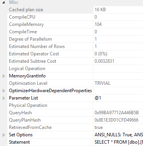143x146 pixels.
Task: Select Optimization Level TRIVIAL value
Action: (x=118, y=83)
